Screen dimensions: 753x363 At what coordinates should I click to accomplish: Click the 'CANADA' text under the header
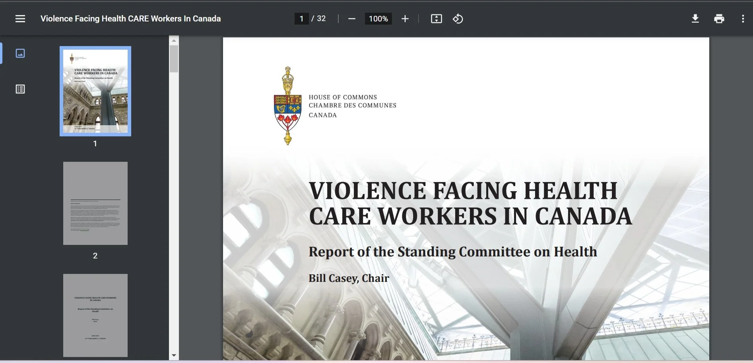[323, 115]
